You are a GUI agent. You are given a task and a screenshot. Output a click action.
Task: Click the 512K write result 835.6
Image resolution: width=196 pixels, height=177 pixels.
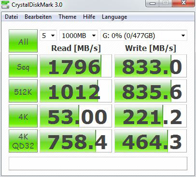tap(151, 91)
